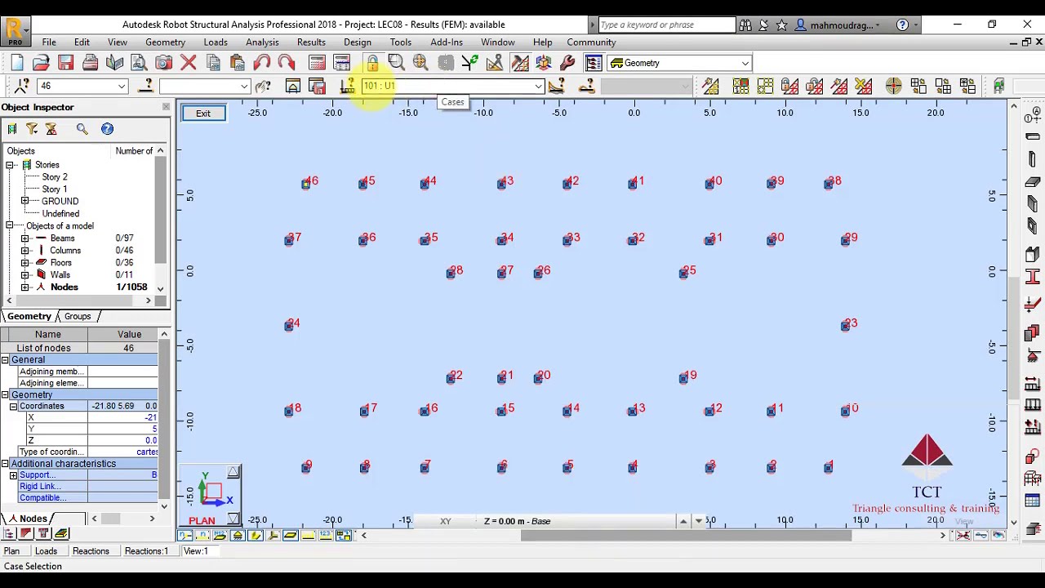1045x588 pixels.
Task: Click the keyword search field
Action: click(667, 25)
